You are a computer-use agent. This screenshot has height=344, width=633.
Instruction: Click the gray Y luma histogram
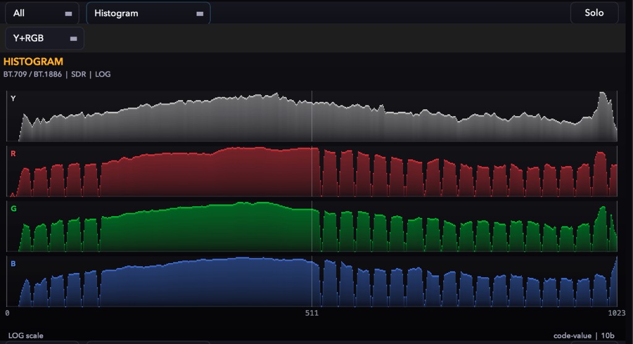pos(312,116)
